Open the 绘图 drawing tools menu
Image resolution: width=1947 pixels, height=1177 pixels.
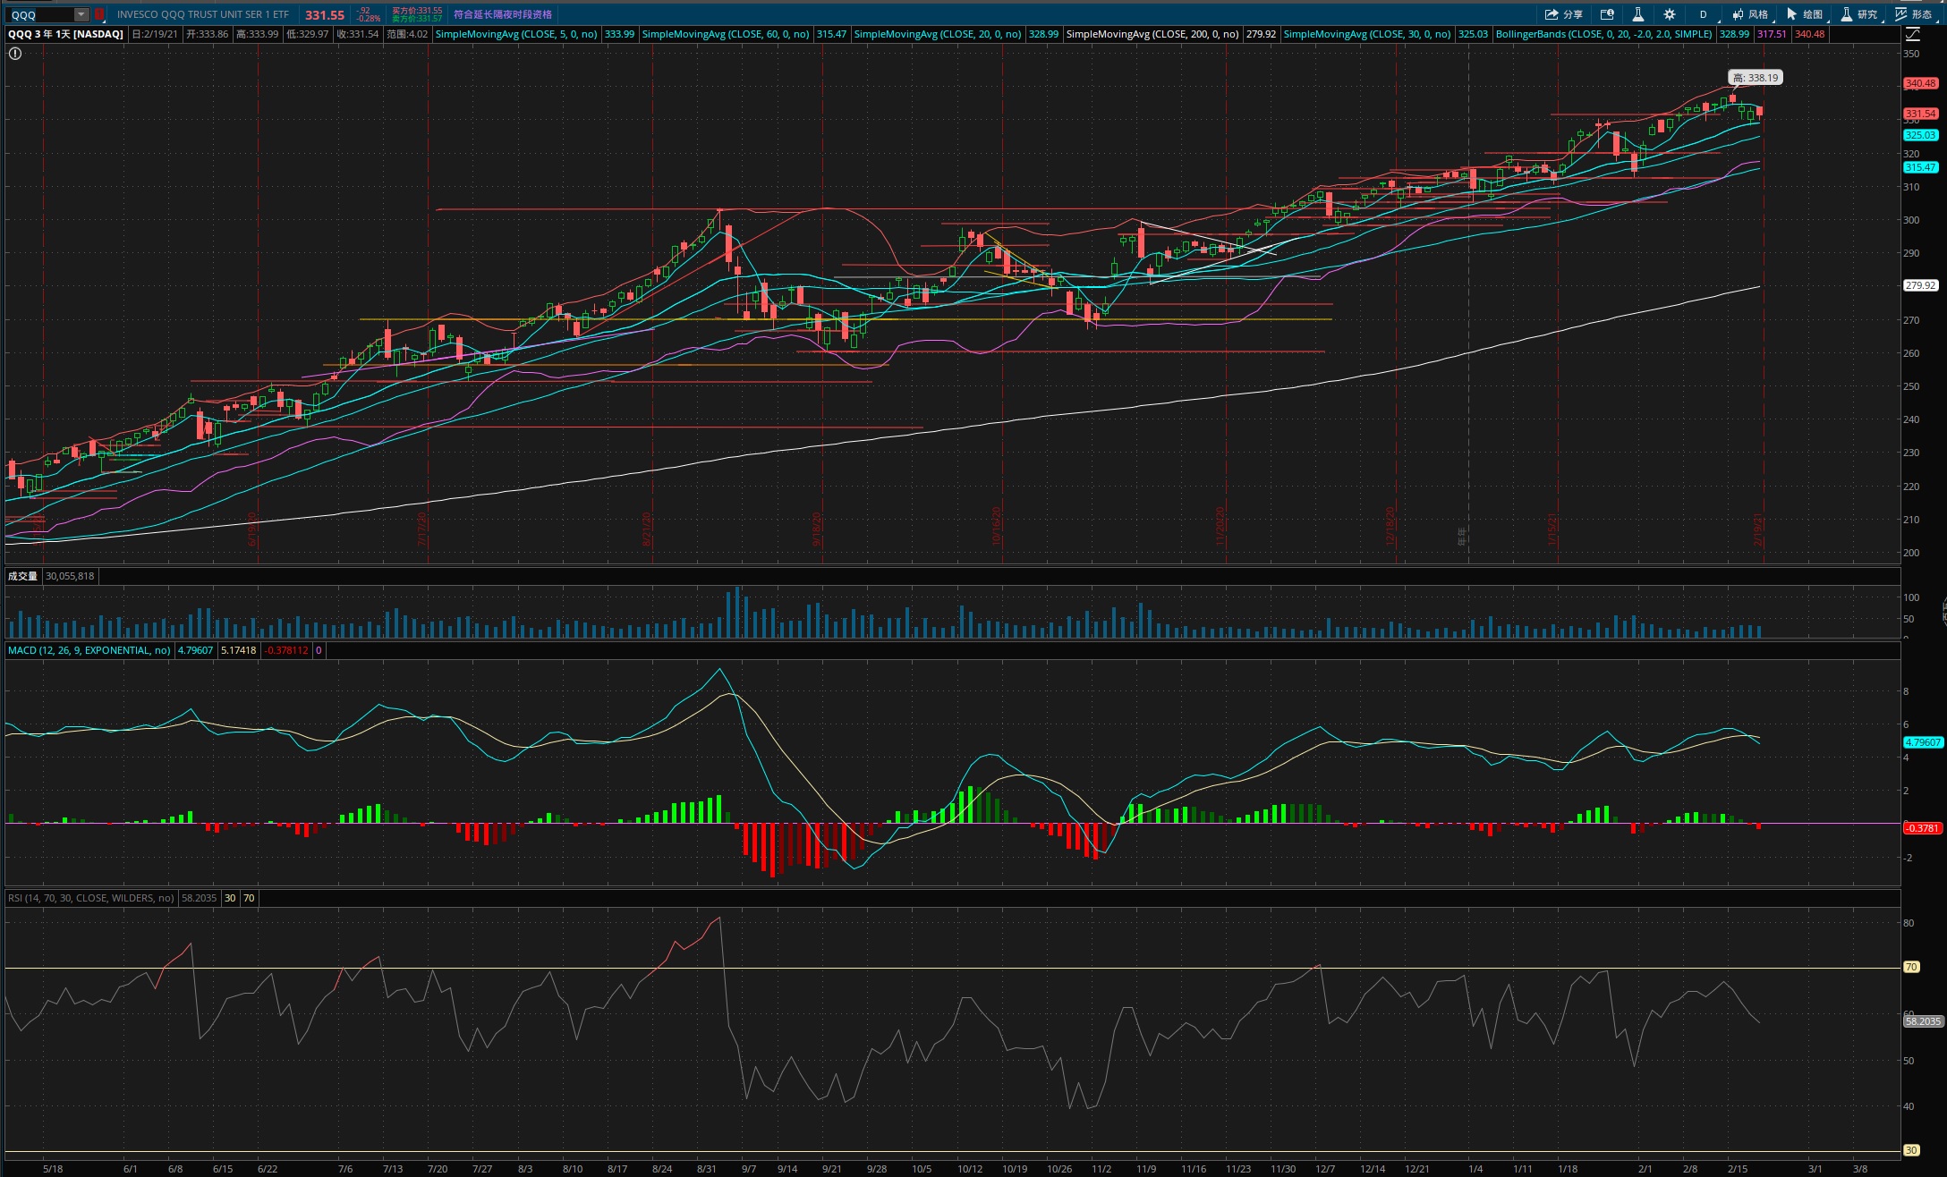coord(1804,14)
